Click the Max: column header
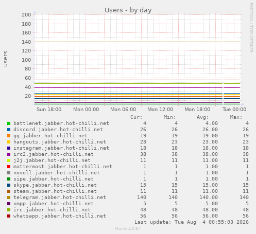 236,117
